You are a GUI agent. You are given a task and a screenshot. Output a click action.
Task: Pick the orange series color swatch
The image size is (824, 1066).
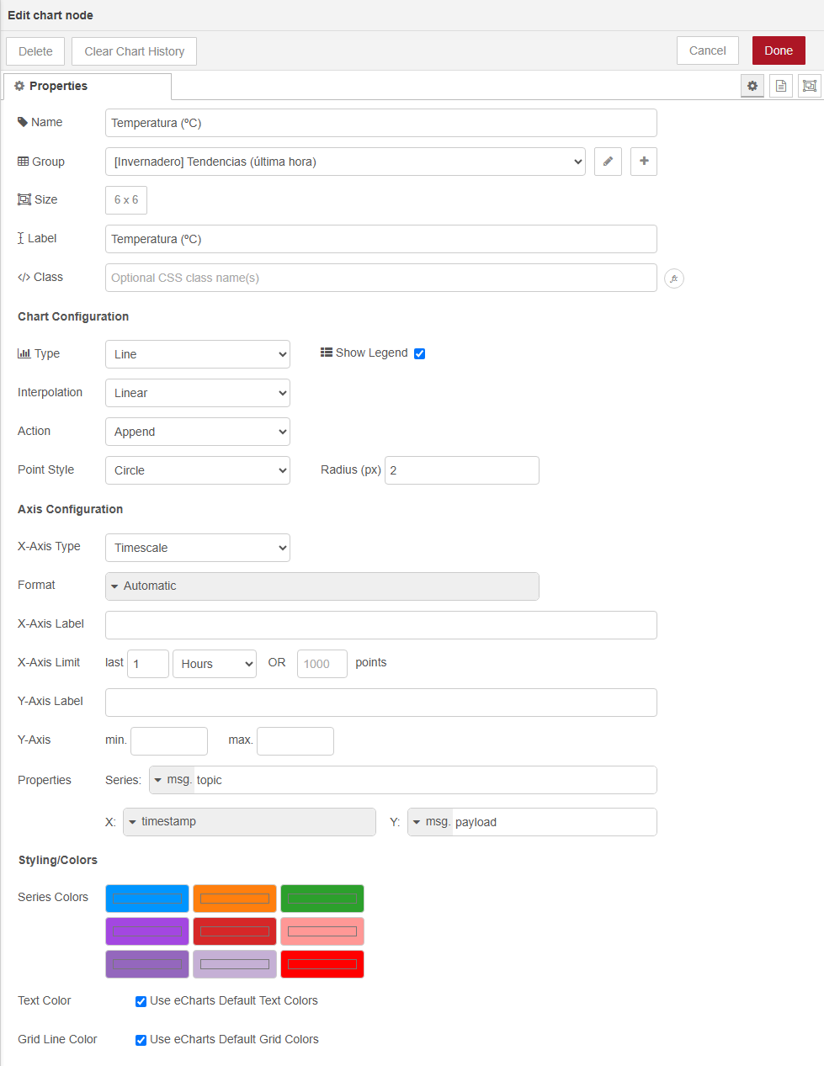tap(235, 899)
